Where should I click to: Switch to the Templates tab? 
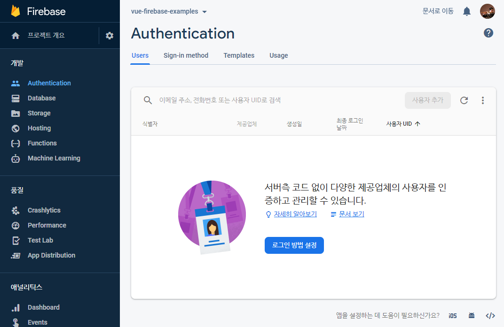[239, 55]
